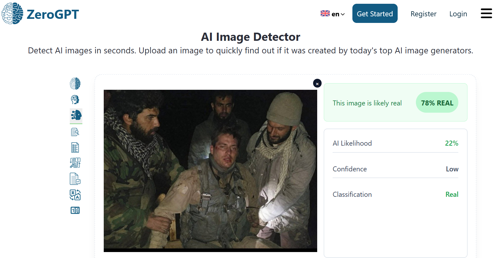Screen dimensions: 497x258
Task: Click the 22% AI likelihood value
Action: tap(451, 143)
